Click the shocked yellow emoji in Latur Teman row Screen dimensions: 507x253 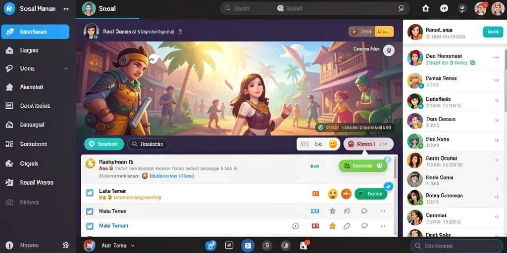click(x=333, y=194)
